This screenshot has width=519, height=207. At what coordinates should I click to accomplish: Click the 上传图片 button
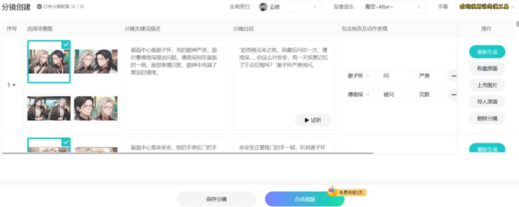487,85
